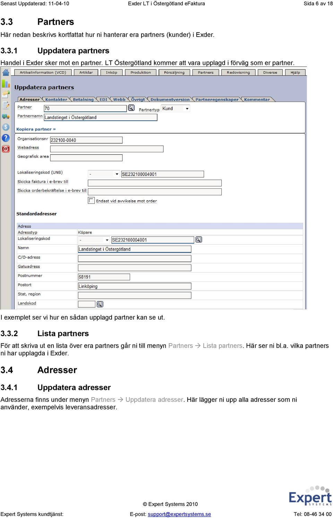Switch to the Dokumentversion tab
This screenshot has height=518, width=333.
click(170, 100)
